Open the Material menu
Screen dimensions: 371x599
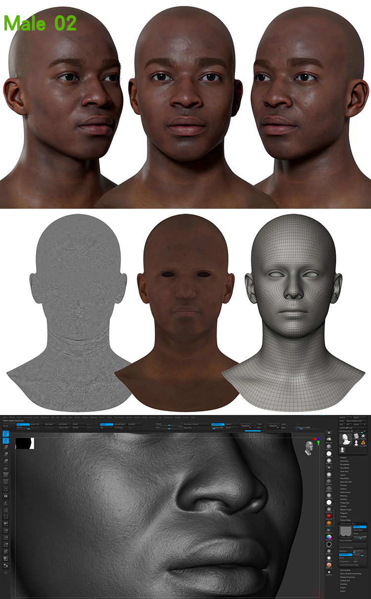coord(94,417)
